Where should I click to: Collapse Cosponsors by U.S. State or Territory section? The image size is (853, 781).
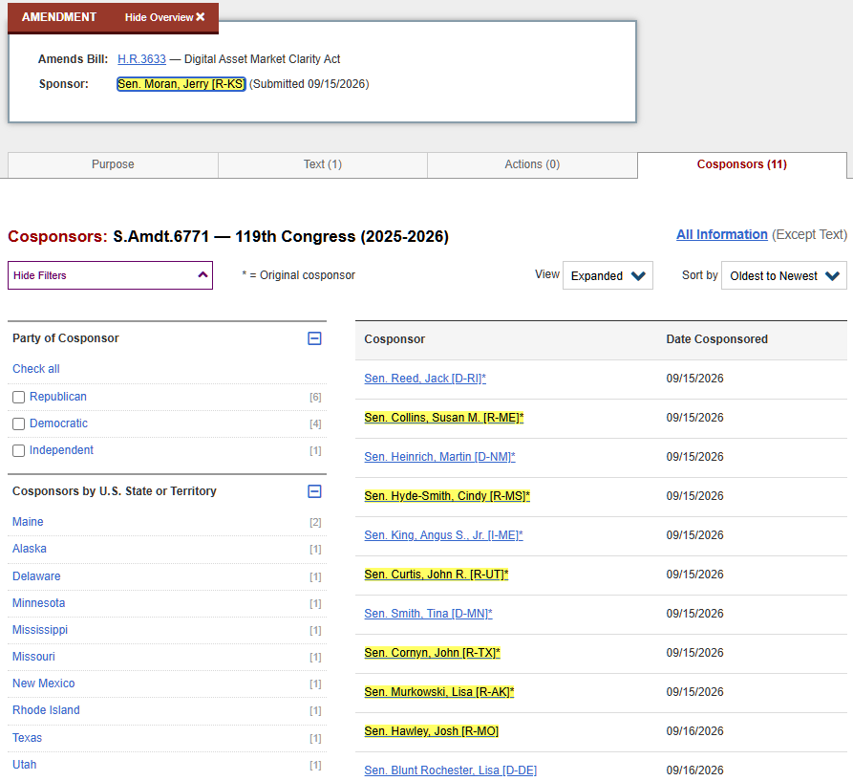pos(314,491)
